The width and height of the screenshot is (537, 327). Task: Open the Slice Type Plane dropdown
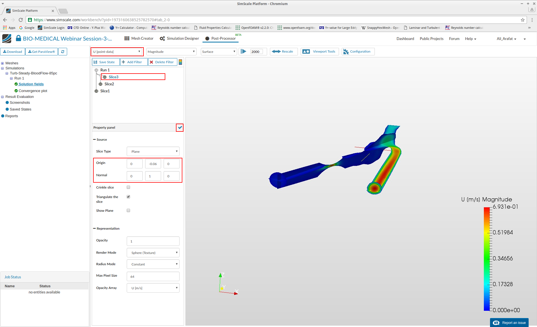(153, 151)
